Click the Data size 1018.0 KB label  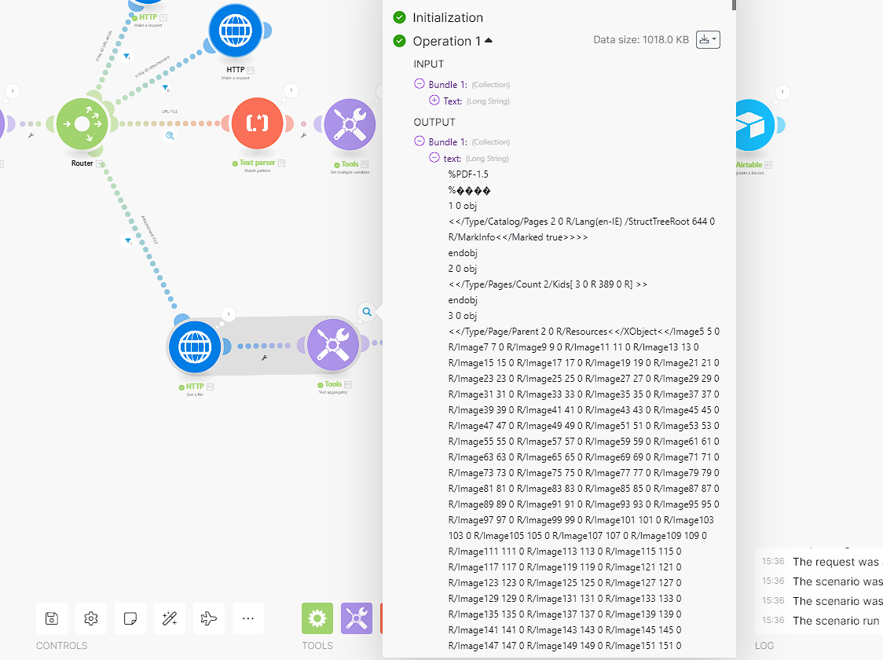[641, 39]
